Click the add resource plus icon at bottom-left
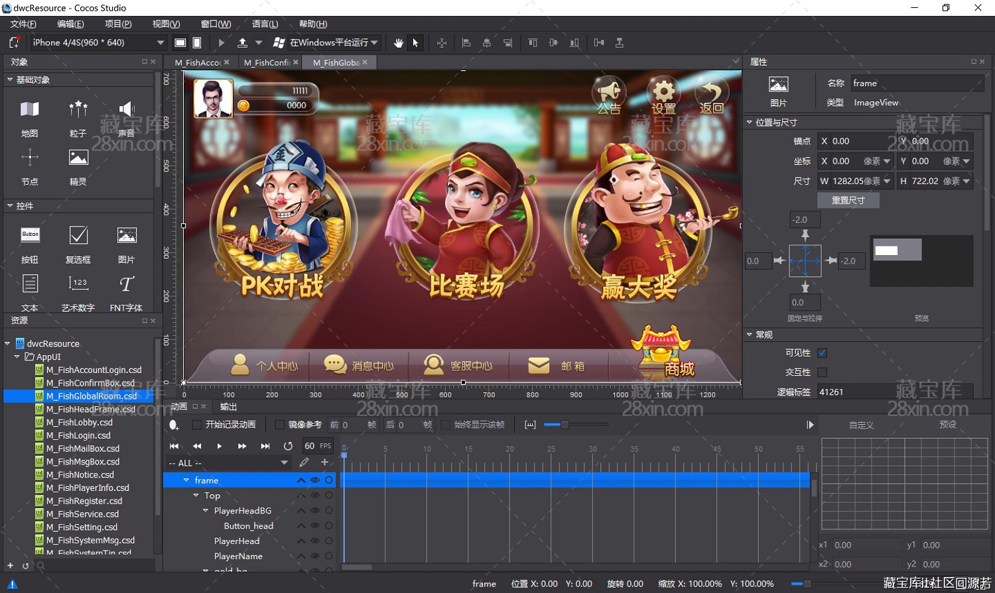This screenshot has width=995, height=593. tap(10, 565)
